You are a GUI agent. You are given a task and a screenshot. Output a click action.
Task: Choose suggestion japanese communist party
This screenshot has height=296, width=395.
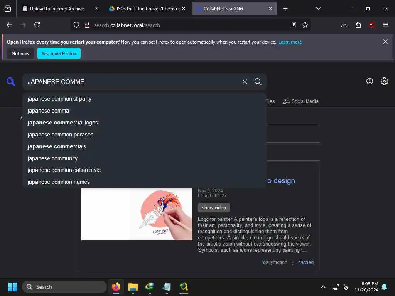(145, 99)
